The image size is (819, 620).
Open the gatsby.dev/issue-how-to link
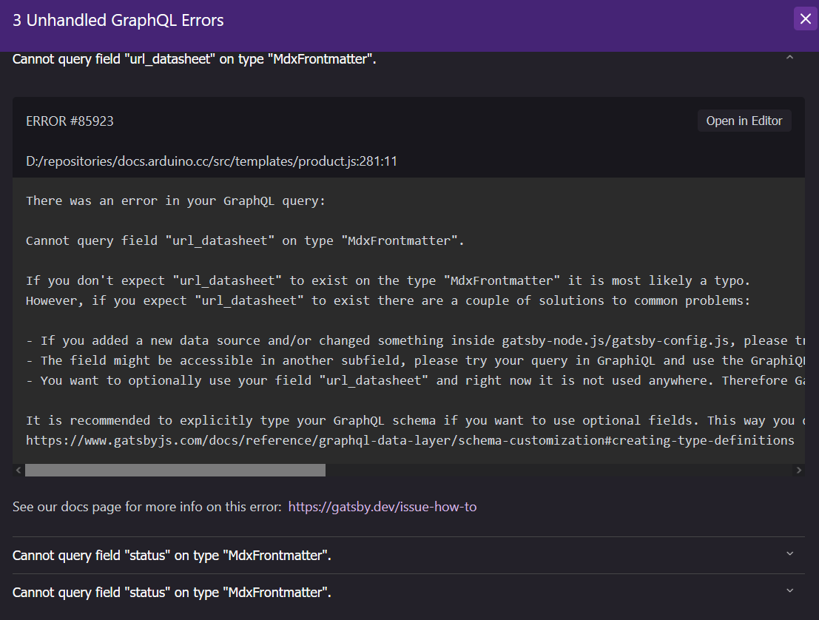point(382,507)
